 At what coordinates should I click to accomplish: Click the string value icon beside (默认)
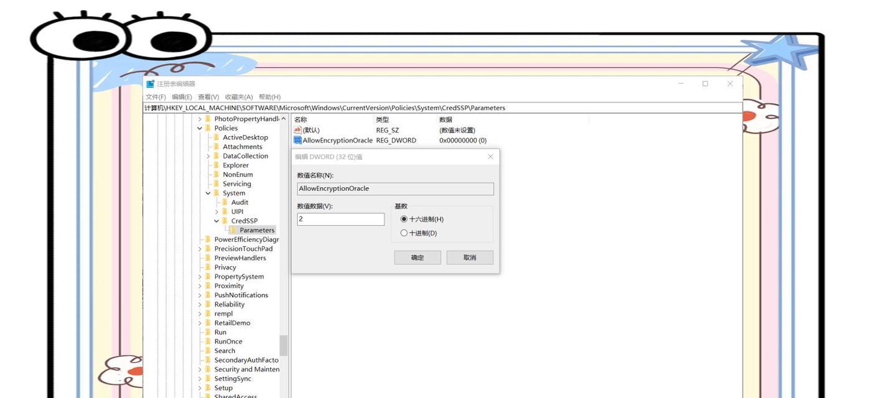point(298,130)
